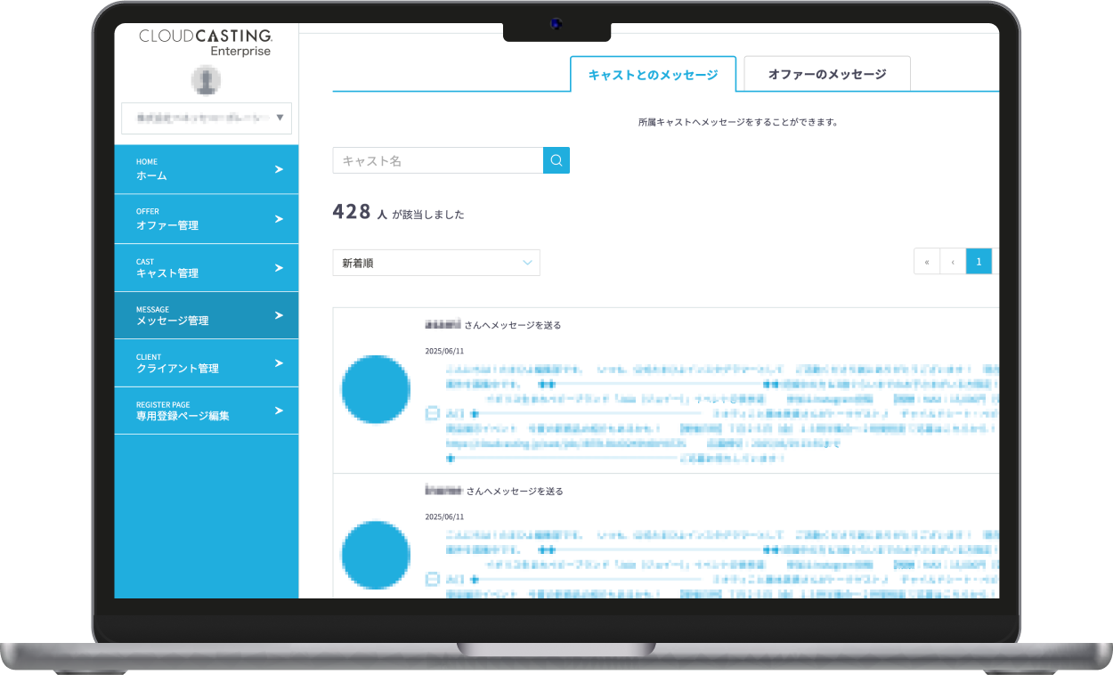This screenshot has width=1113, height=675.
Task: Select the キャストとのメッセージ tab
Action: (x=653, y=75)
